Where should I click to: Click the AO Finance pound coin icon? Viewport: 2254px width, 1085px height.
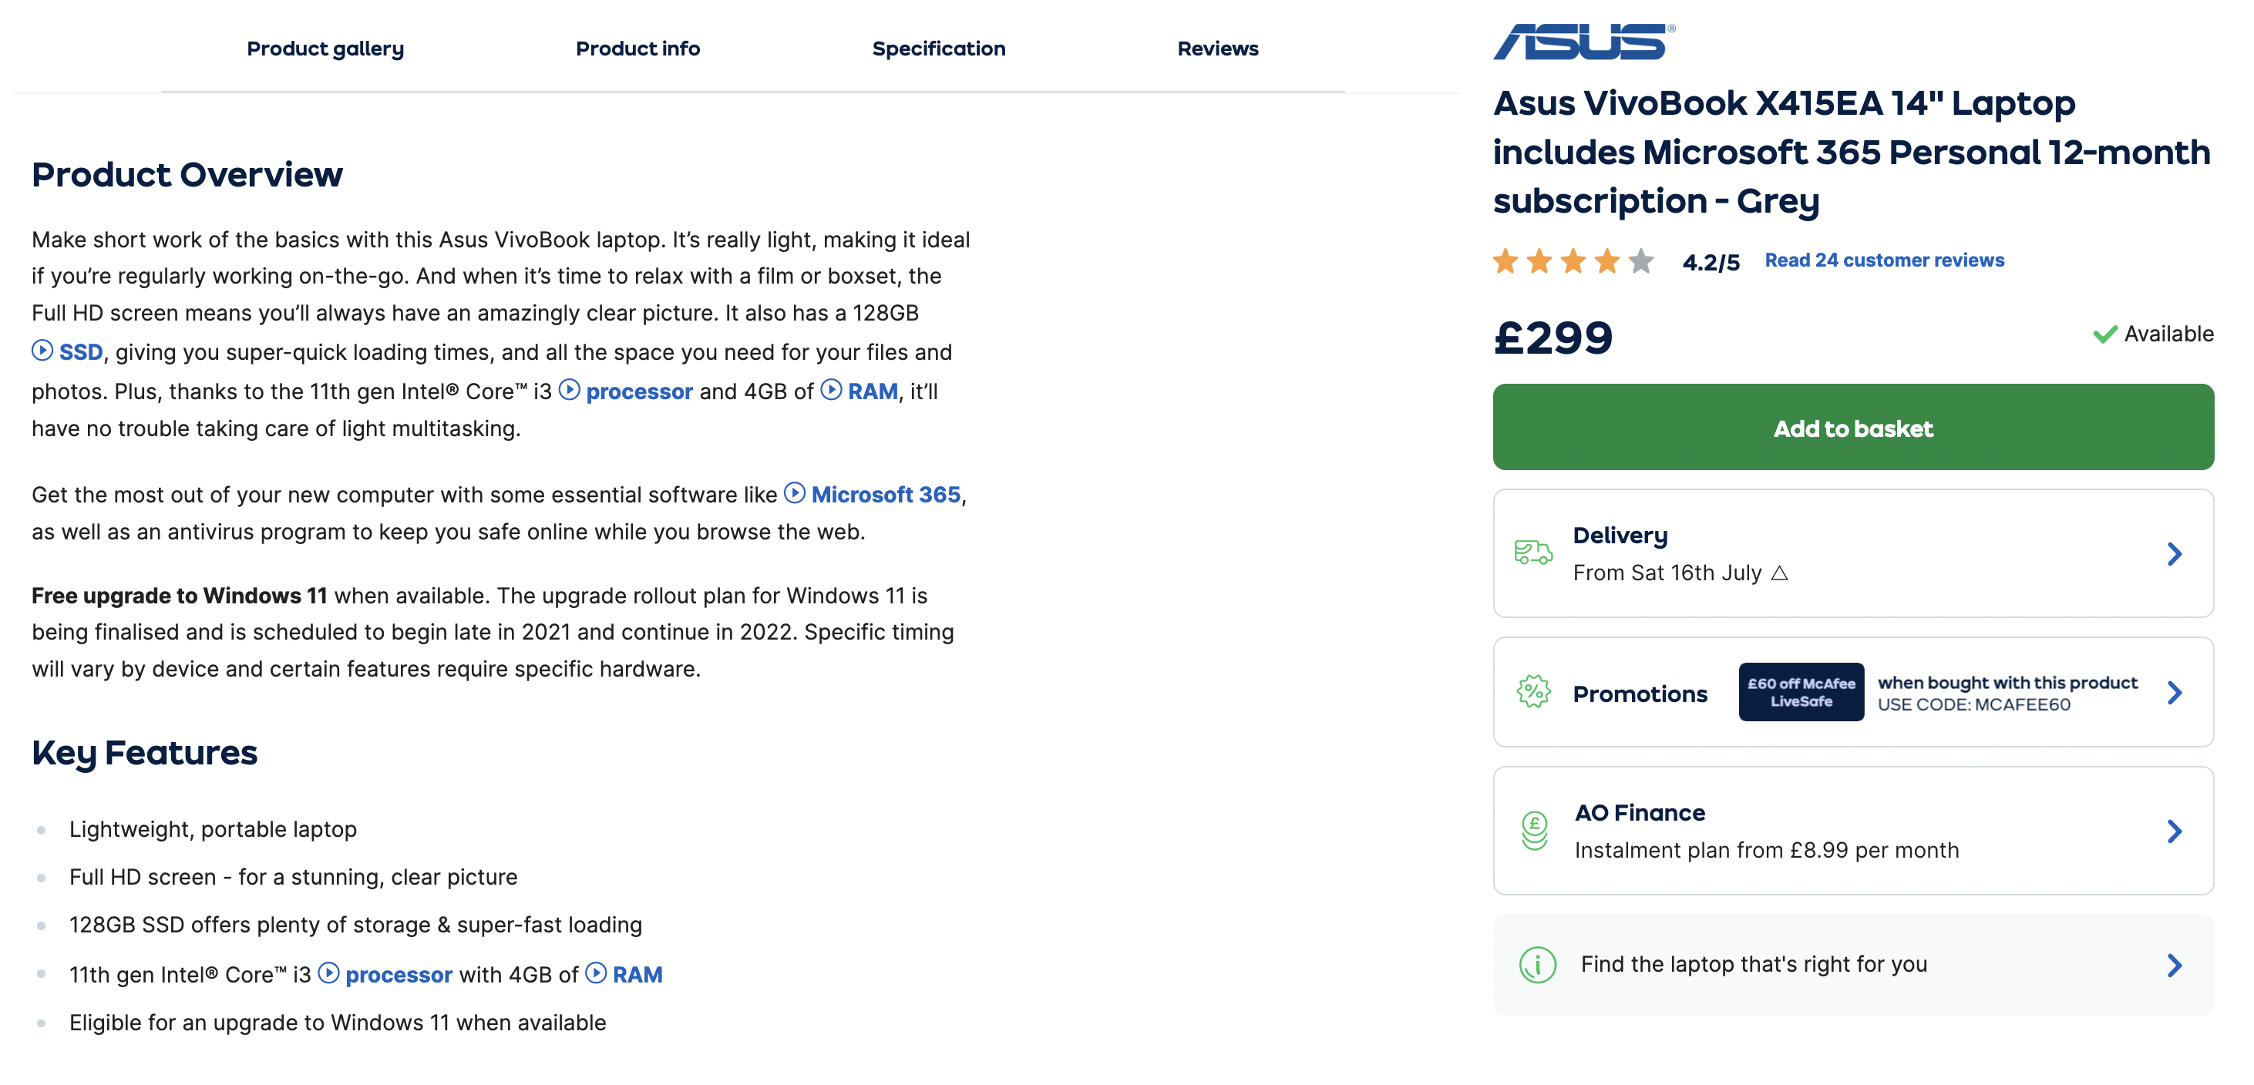tap(1534, 831)
